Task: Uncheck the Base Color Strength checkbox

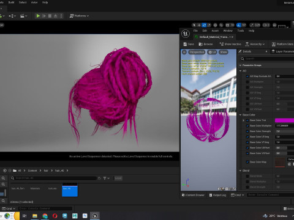Action: [x=247, y=131]
